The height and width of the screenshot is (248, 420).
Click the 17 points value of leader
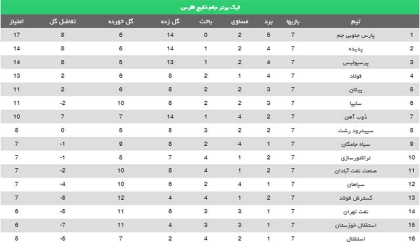[17, 35]
